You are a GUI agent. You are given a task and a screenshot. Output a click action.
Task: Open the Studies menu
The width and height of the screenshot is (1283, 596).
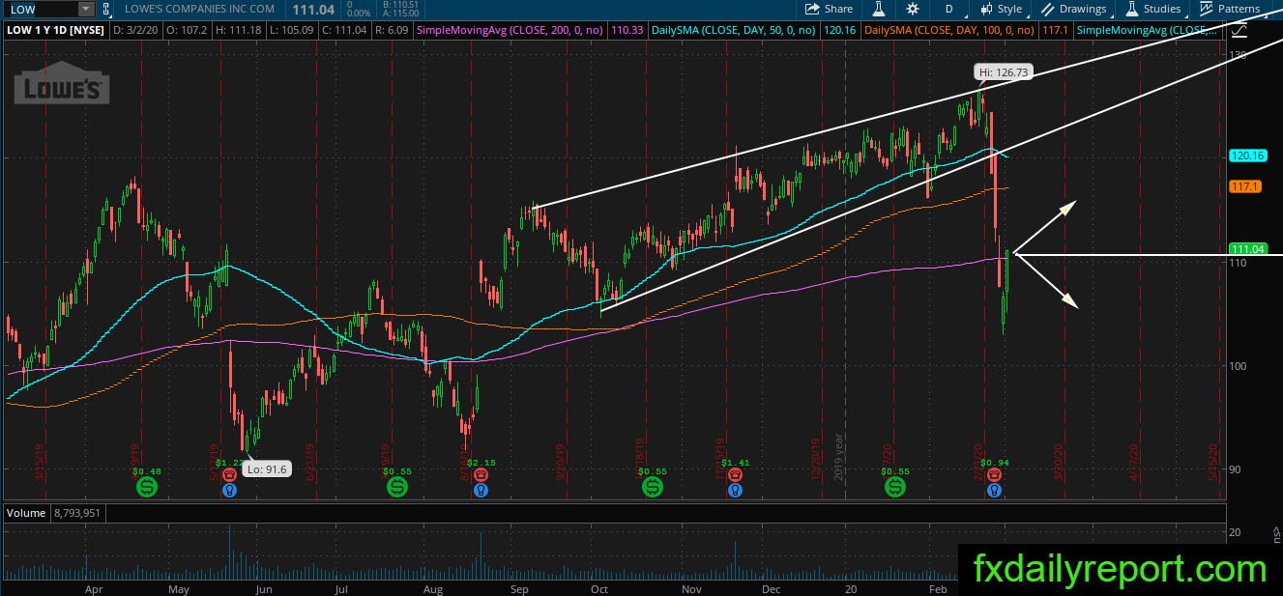(1152, 9)
